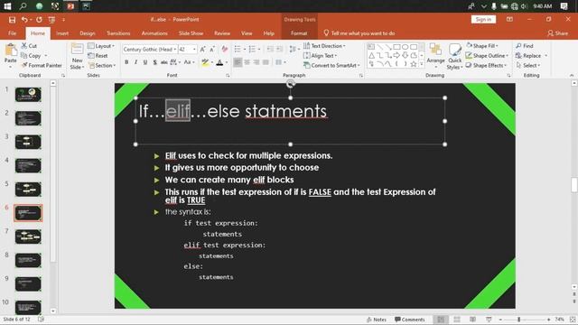
Task: Redo the last action
Action: pyautogui.click(x=39, y=20)
